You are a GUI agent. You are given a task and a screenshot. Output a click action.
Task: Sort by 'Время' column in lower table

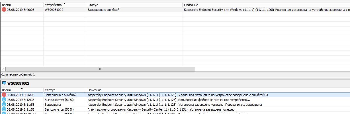pyautogui.click(x=11, y=90)
